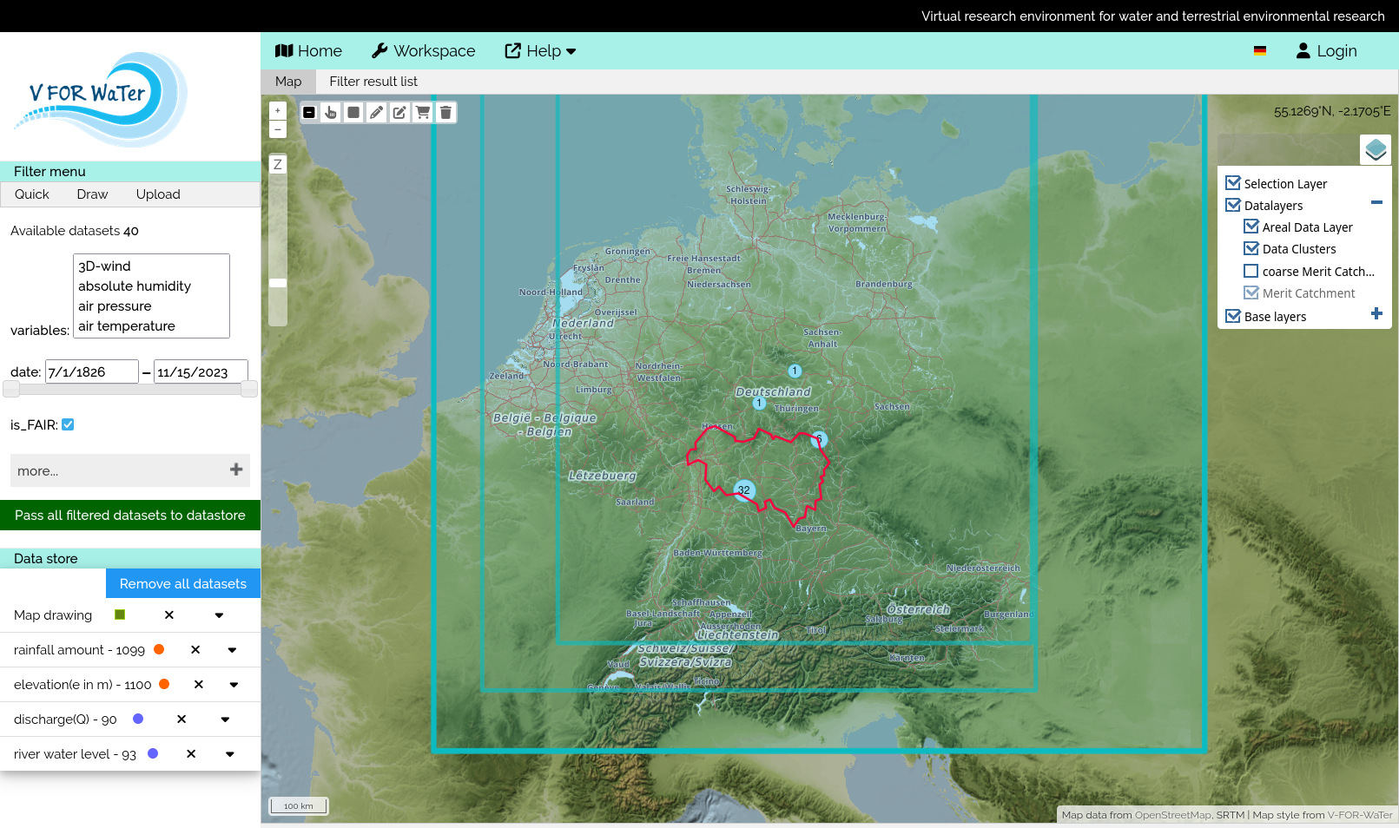
Task: Click the shopping cart icon
Action: coord(422,113)
